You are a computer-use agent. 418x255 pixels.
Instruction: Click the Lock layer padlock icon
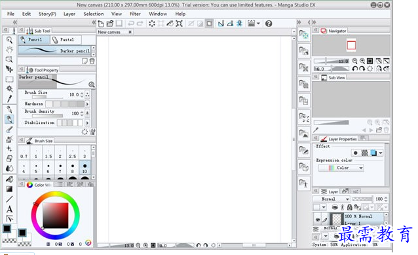tap(349, 207)
